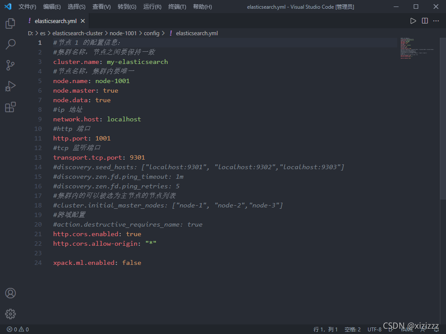Open 编辑(E) menu
This screenshot has width=446, height=334.
pos(52,7)
